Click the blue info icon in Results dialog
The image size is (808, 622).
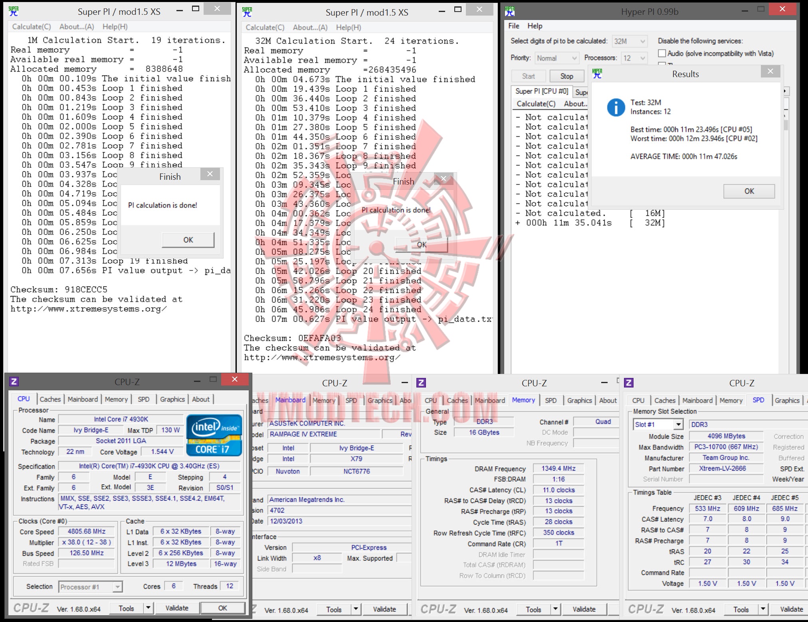tap(616, 107)
